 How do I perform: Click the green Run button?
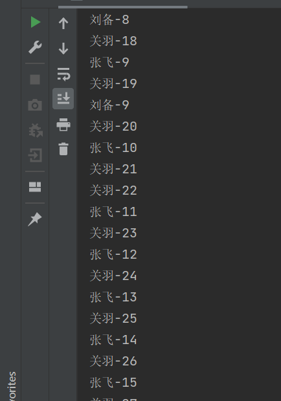pyautogui.click(x=36, y=22)
